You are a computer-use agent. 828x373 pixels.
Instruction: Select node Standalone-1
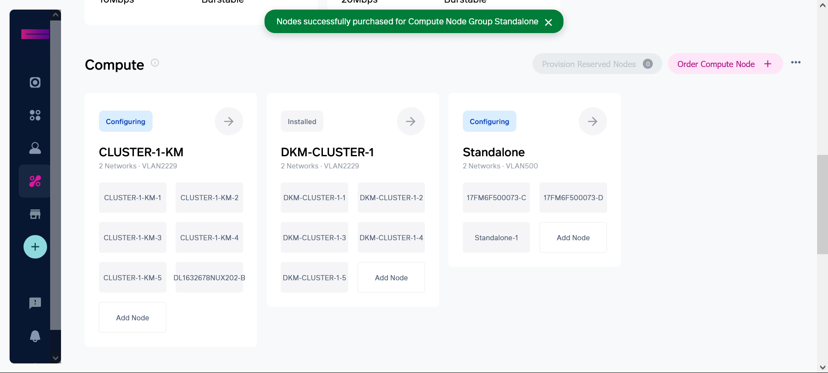(x=496, y=238)
